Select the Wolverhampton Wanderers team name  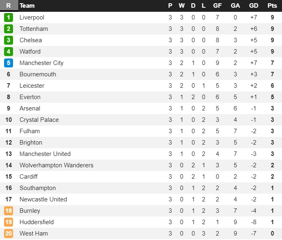point(56,165)
